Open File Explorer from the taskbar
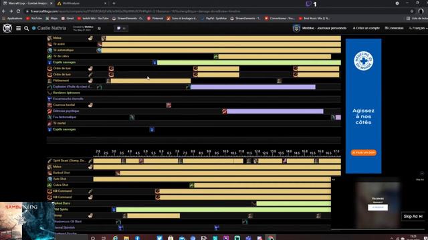The width and height of the screenshot is (428, 240). pyautogui.click(x=126, y=238)
